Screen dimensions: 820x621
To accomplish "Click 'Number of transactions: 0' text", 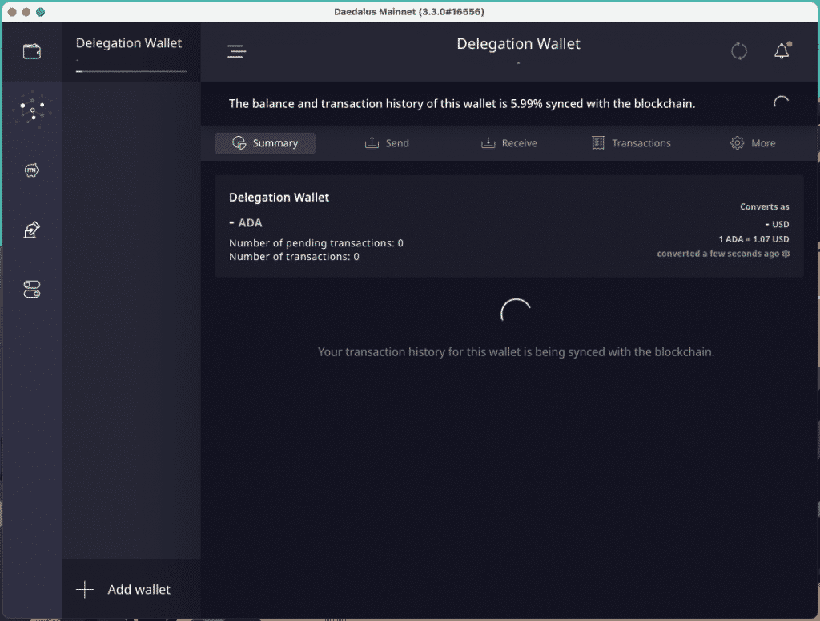I will click(x=294, y=257).
